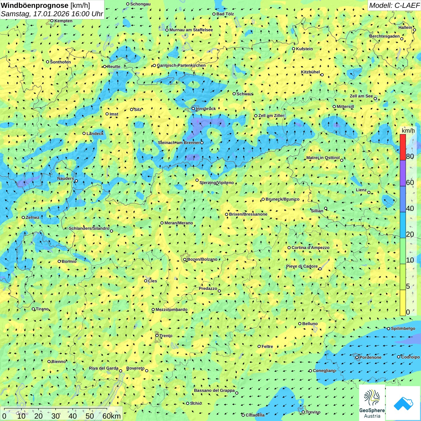The image size is (421, 421).
Task: Click the Schlanders/Silandro label
Action: click(x=89, y=228)
